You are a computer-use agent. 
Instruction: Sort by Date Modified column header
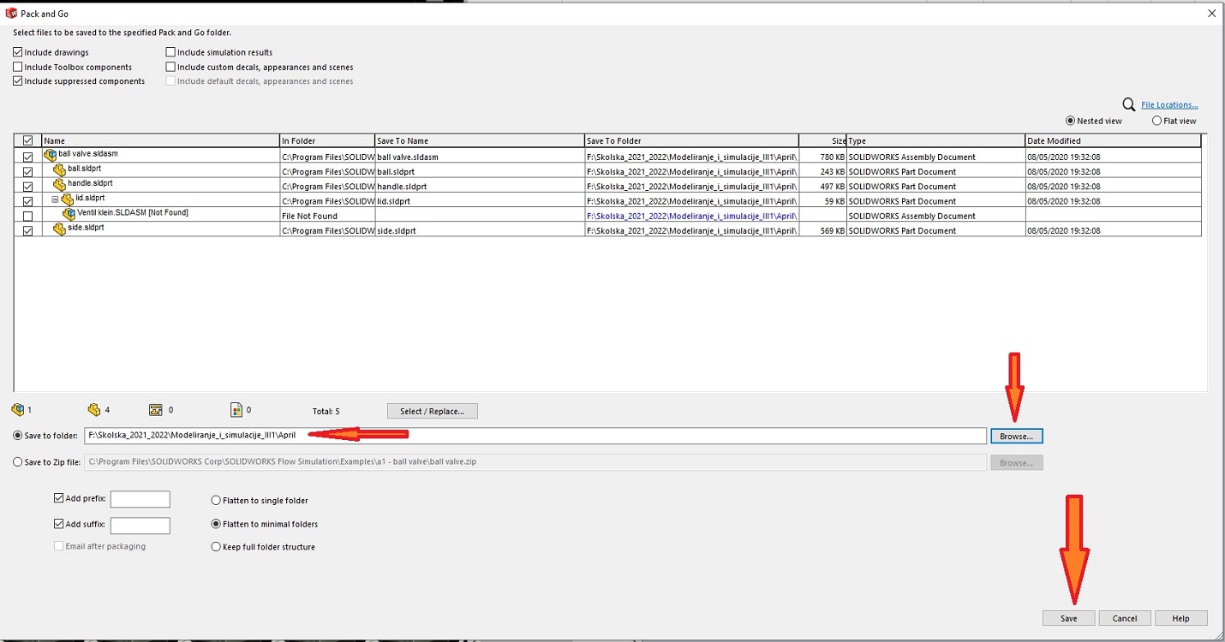coord(1113,140)
